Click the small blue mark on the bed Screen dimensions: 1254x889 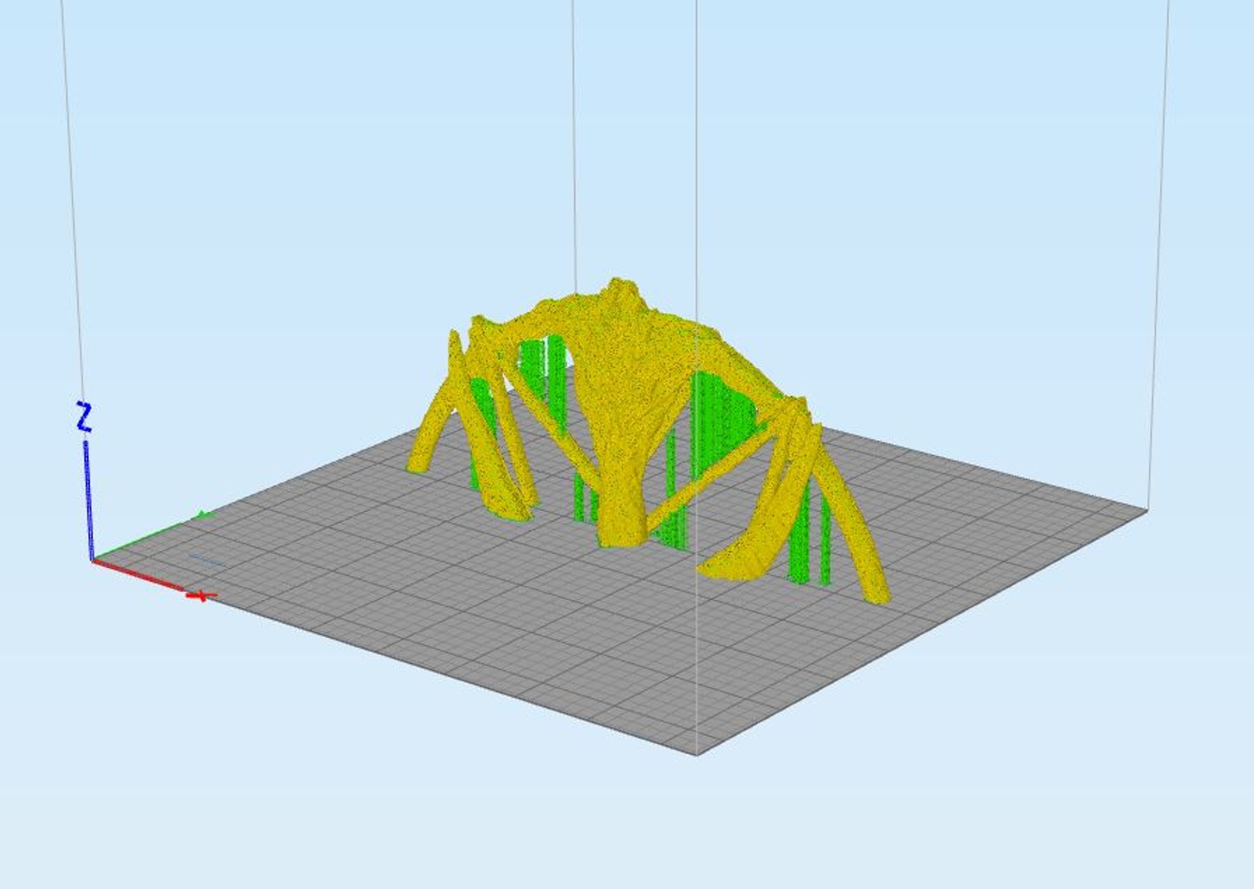[205, 561]
